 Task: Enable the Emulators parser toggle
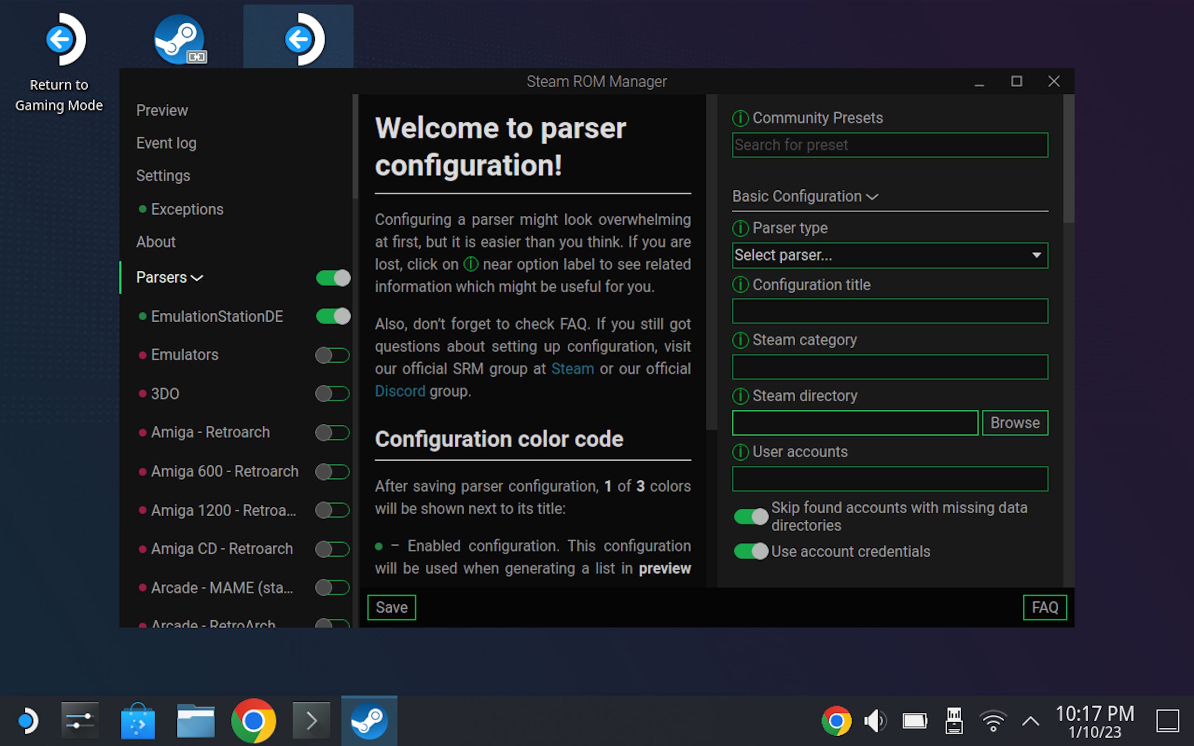pyautogui.click(x=333, y=355)
